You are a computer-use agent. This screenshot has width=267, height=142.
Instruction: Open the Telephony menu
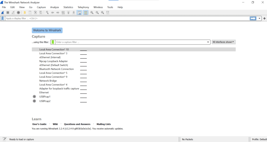[83, 7]
